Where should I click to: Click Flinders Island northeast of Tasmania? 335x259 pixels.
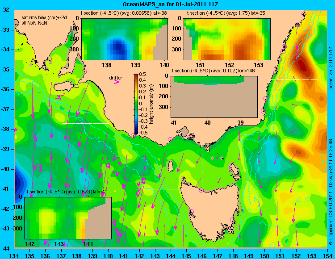pos(234,170)
